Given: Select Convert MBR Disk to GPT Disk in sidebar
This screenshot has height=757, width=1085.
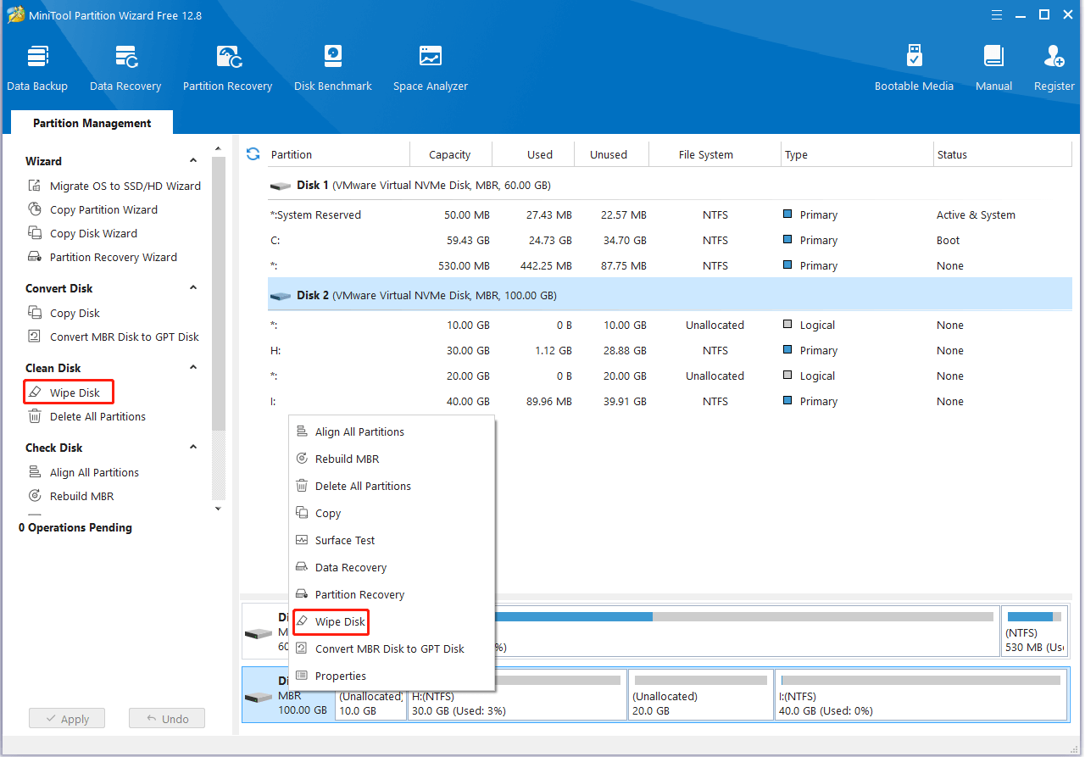Looking at the screenshot, I should click(x=114, y=337).
